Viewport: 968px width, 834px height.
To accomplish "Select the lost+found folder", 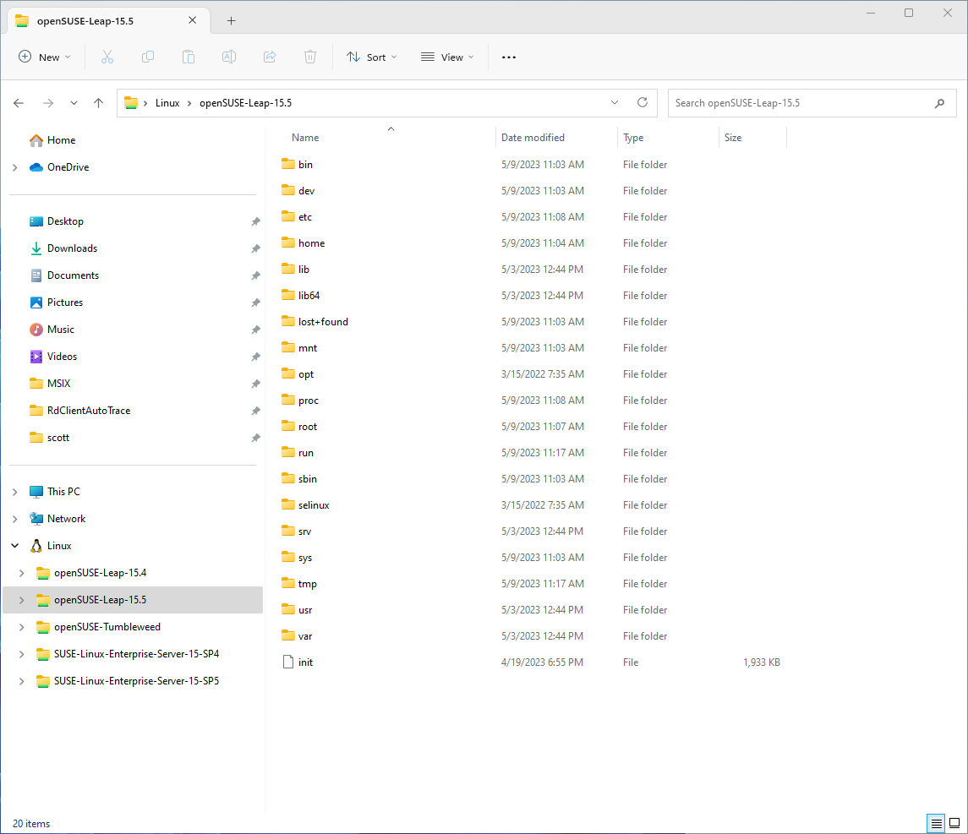I will [323, 322].
